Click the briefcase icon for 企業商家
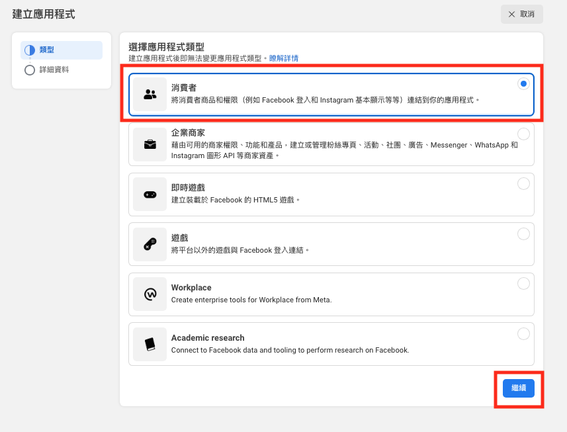This screenshot has height=432, width=567. click(x=150, y=145)
